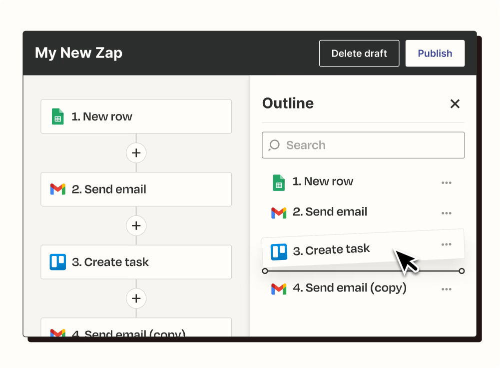Click Gmail icon in canvas Send email step
Viewport: 500px width, 368px height.
click(x=58, y=189)
